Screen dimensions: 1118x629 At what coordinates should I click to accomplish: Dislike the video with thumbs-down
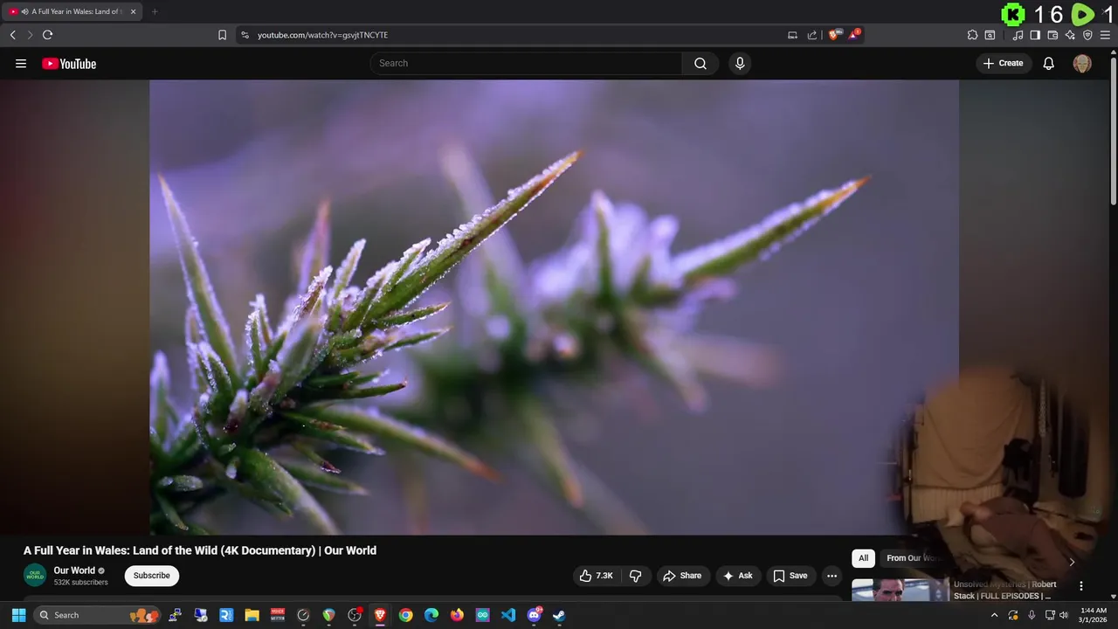pyautogui.click(x=636, y=576)
